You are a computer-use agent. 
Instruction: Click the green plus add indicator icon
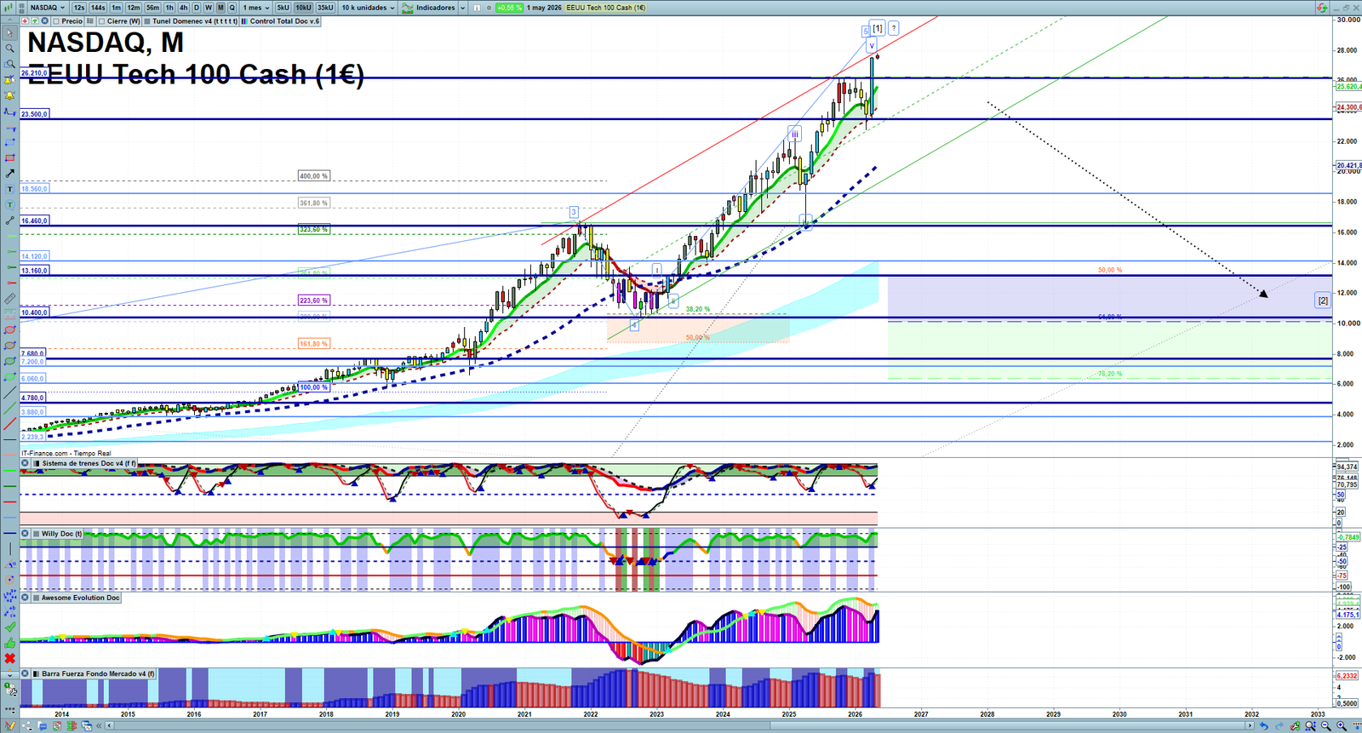pos(35,21)
